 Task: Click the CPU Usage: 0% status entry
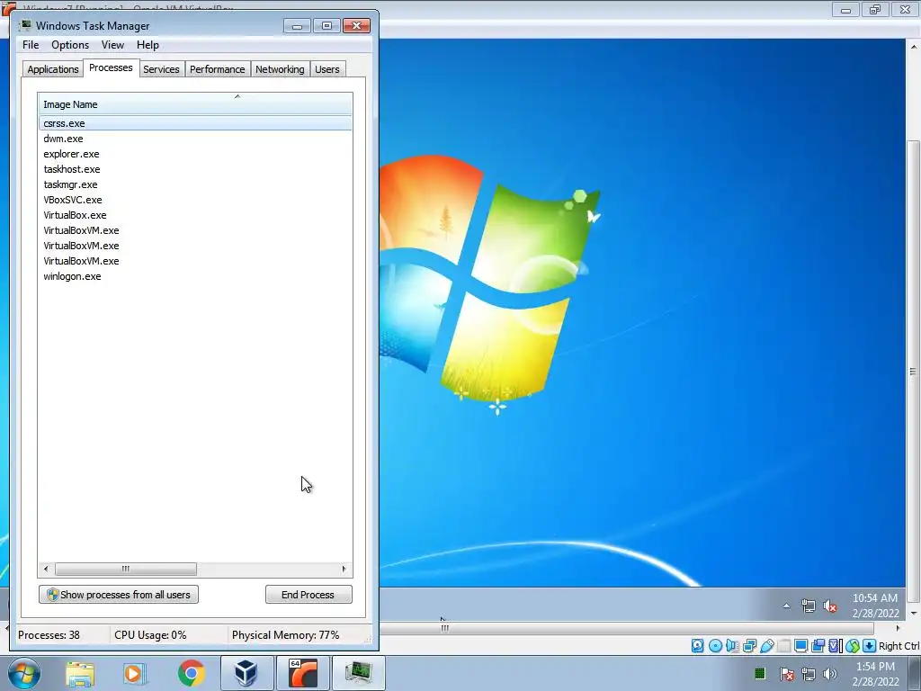tap(150, 635)
